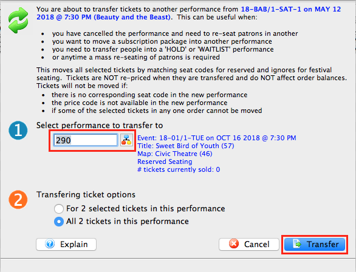Click the document arrow icon on Transfer
Image resolution: width=356 pixels, height=272 pixels.
pos(297,244)
